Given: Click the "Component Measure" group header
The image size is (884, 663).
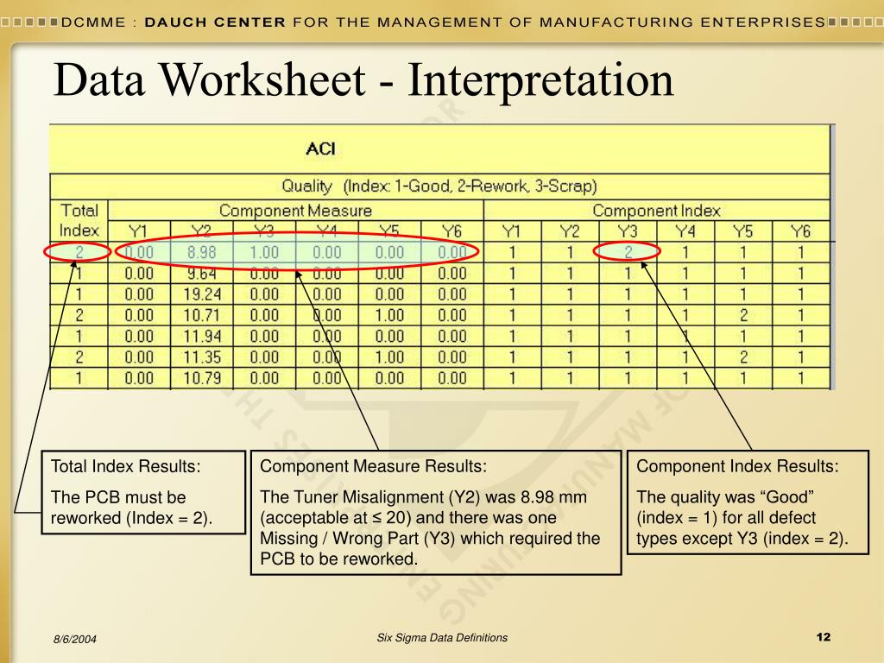Looking at the screenshot, I should (x=295, y=211).
